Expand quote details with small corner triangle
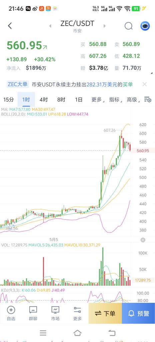The image size is (155, 342). coord(152,73)
